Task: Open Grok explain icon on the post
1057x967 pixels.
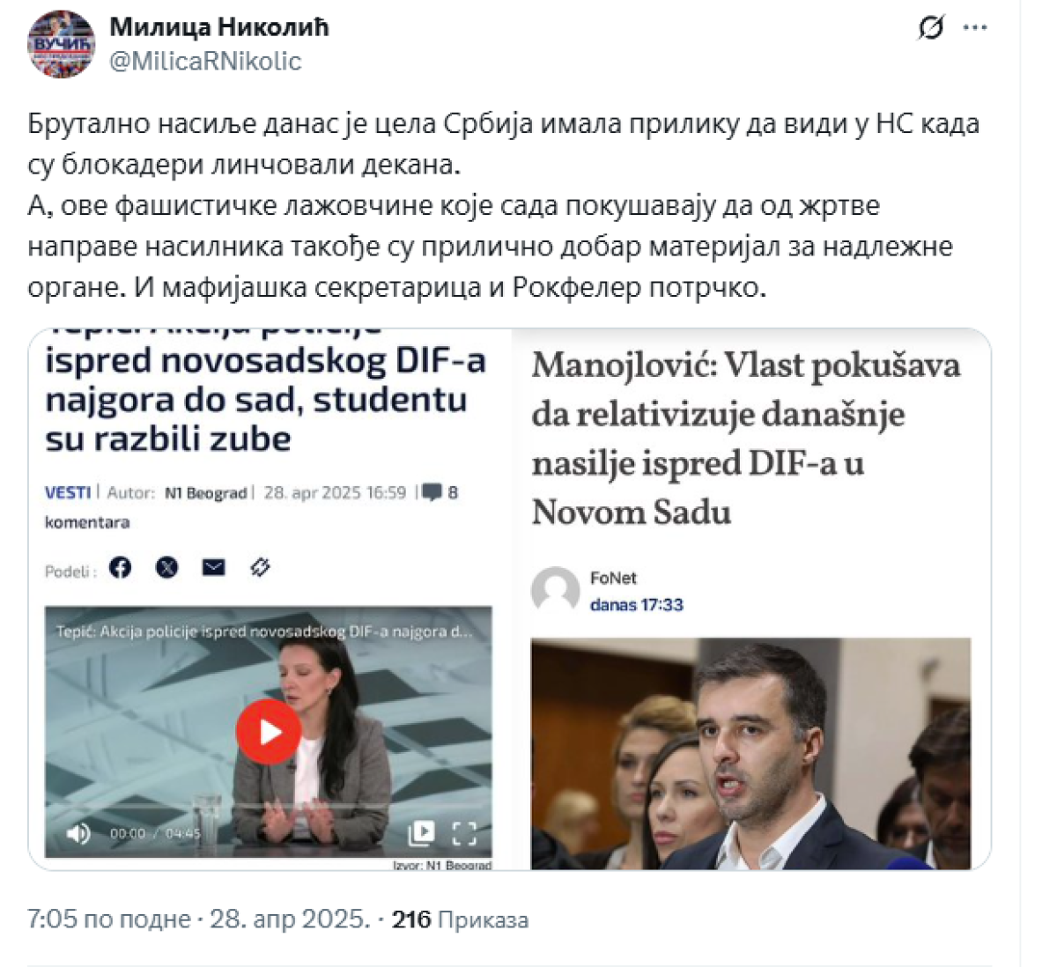Action: click(931, 28)
